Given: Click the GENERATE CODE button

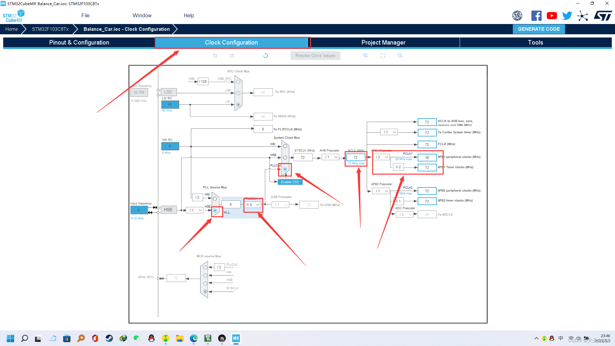Looking at the screenshot, I should [538, 29].
